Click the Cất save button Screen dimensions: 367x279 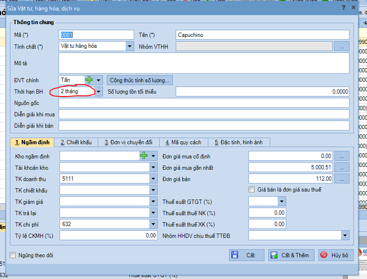(x=247, y=255)
